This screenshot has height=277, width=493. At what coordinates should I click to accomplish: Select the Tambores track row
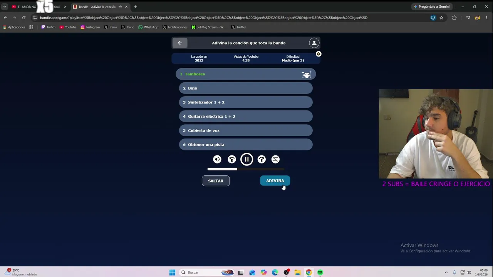click(246, 74)
